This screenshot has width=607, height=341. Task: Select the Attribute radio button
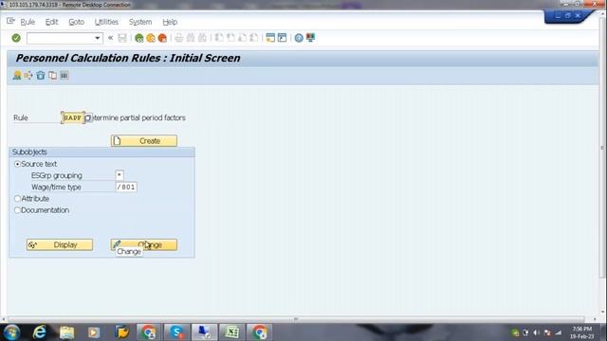coord(17,199)
